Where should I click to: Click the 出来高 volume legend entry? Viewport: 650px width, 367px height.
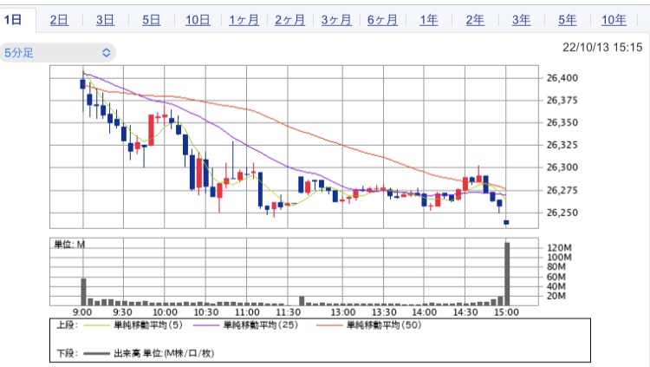tap(164, 354)
